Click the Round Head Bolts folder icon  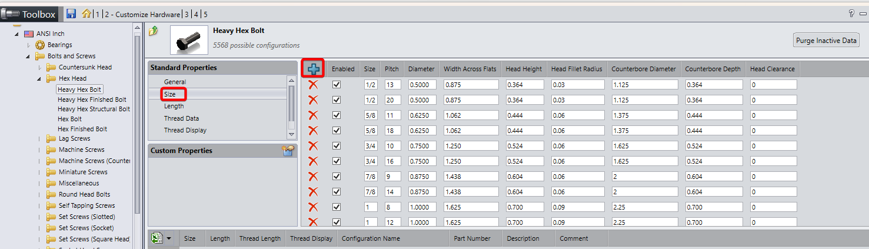pos(51,194)
